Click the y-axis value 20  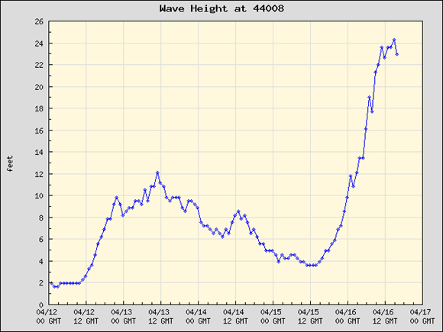pos(39,87)
